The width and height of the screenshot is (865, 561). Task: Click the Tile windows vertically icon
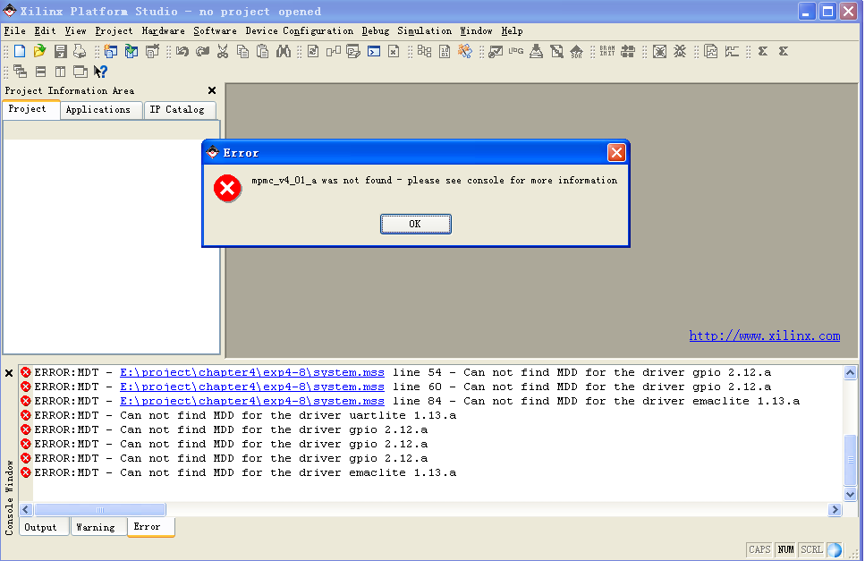(60, 72)
